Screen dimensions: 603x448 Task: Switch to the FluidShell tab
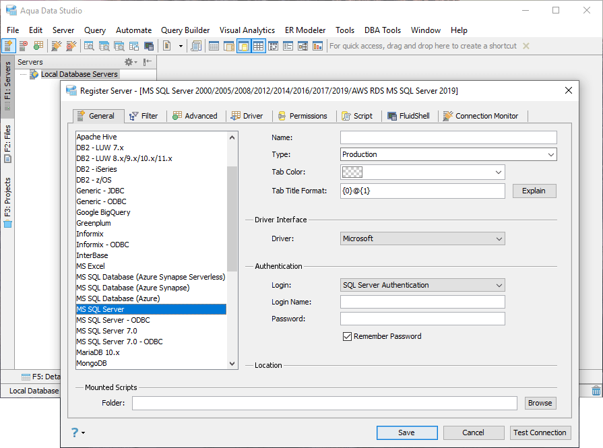point(410,116)
